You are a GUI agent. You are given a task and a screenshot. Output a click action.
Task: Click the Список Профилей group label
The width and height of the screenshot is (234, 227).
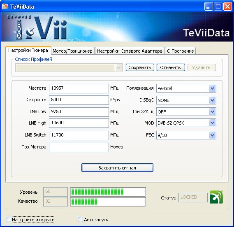34,59
